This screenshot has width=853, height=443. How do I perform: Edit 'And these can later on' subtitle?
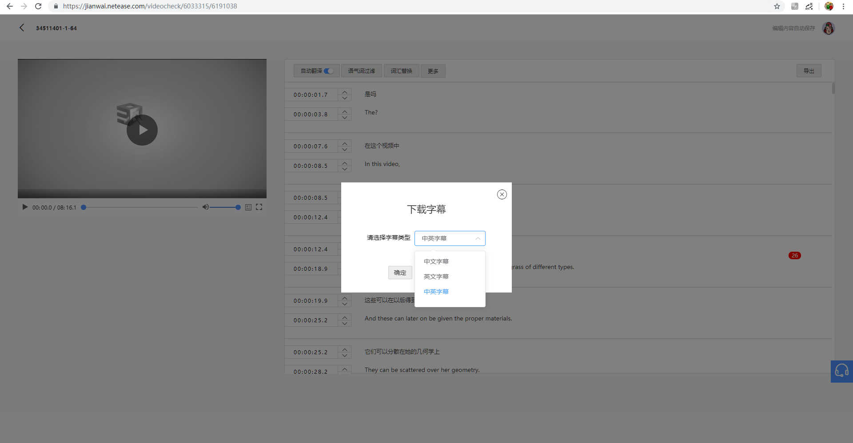point(438,318)
